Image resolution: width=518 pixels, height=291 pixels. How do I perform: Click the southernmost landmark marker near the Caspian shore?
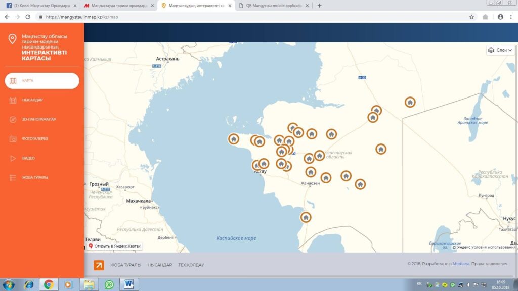pos(306,217)
